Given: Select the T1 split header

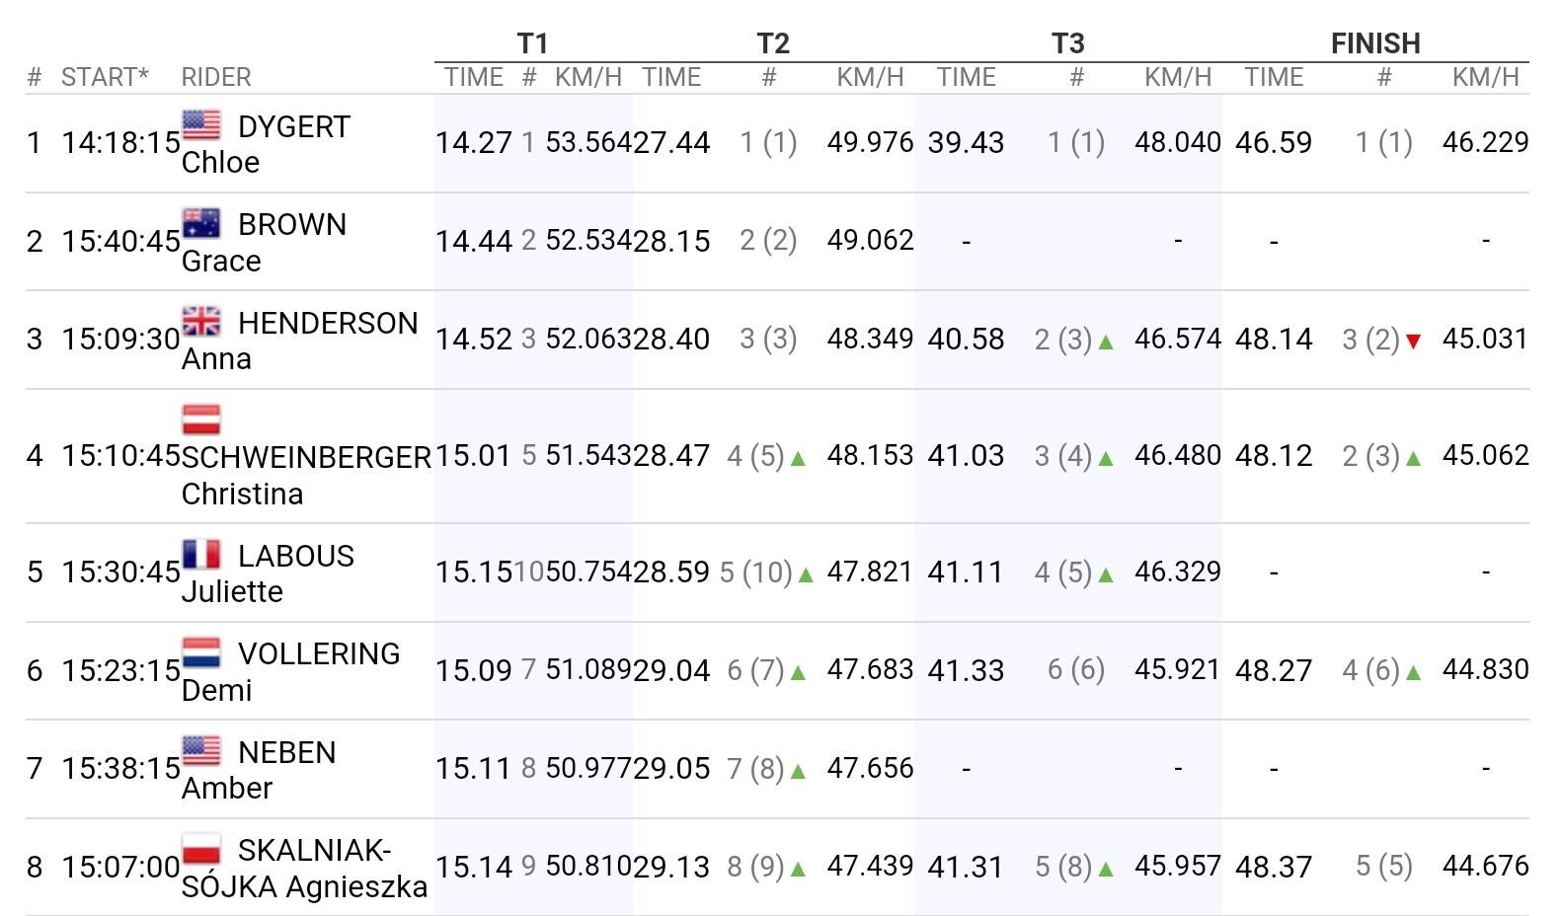Looking at the screenshot, I should (x=532, y=43).
